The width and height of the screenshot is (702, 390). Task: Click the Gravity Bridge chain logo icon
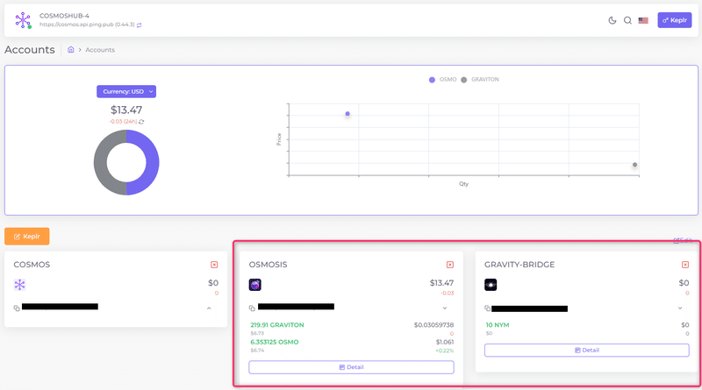(x=491, y=285)
